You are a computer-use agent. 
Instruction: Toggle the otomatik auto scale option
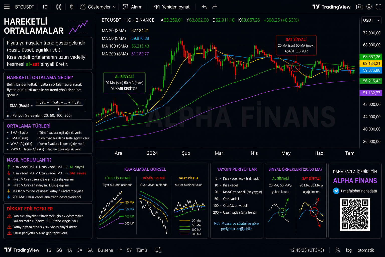(x=366, y=250)
